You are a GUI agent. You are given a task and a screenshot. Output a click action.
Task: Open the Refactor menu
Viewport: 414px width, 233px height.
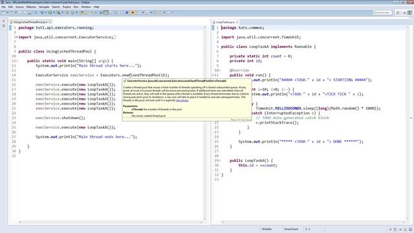(31, 7)
